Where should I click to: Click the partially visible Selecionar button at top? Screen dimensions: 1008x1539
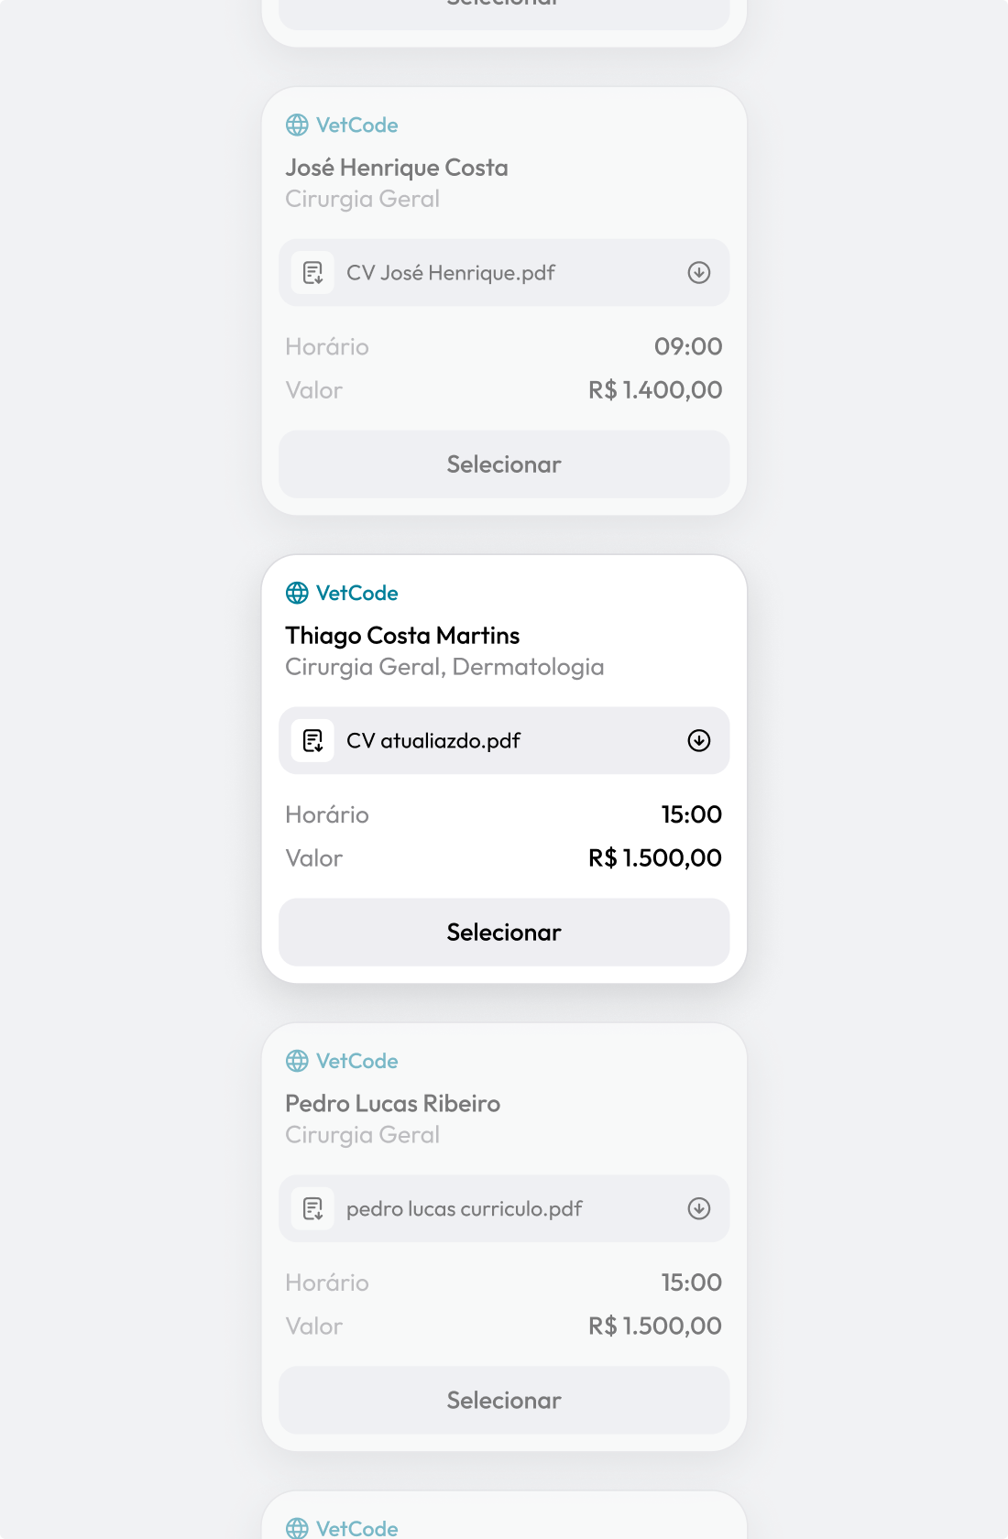504,13
